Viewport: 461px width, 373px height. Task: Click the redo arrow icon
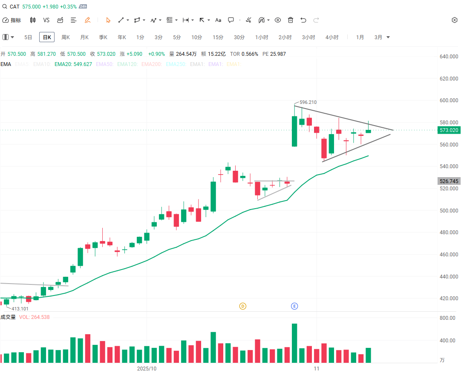[x=316, y=20]
